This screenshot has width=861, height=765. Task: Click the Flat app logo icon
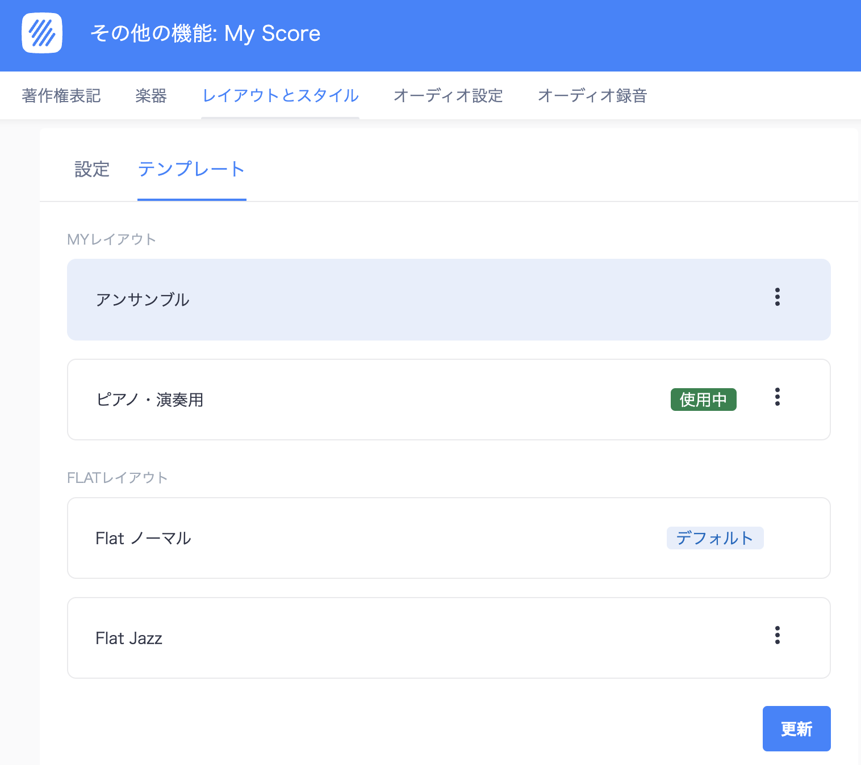pyautogui.click(x=41, y=34)
